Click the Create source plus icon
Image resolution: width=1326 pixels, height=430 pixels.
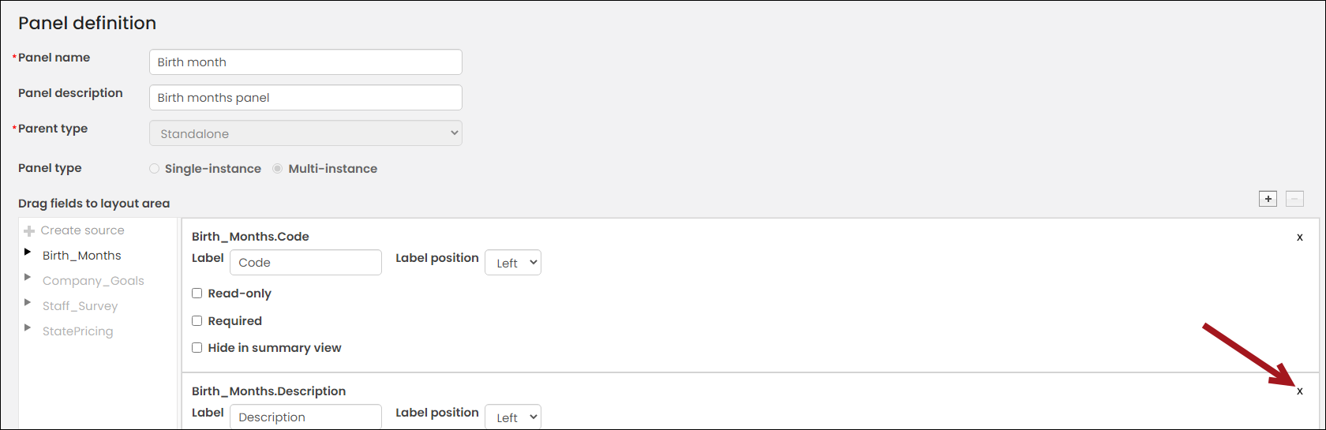[29, 231]
